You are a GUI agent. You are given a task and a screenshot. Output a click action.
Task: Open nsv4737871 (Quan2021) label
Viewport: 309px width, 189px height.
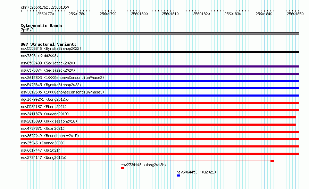(43, 128)
